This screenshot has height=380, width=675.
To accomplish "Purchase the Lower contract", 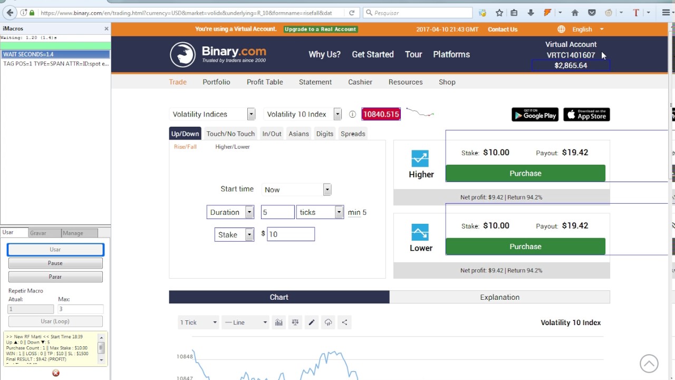I will pos(525,246).
